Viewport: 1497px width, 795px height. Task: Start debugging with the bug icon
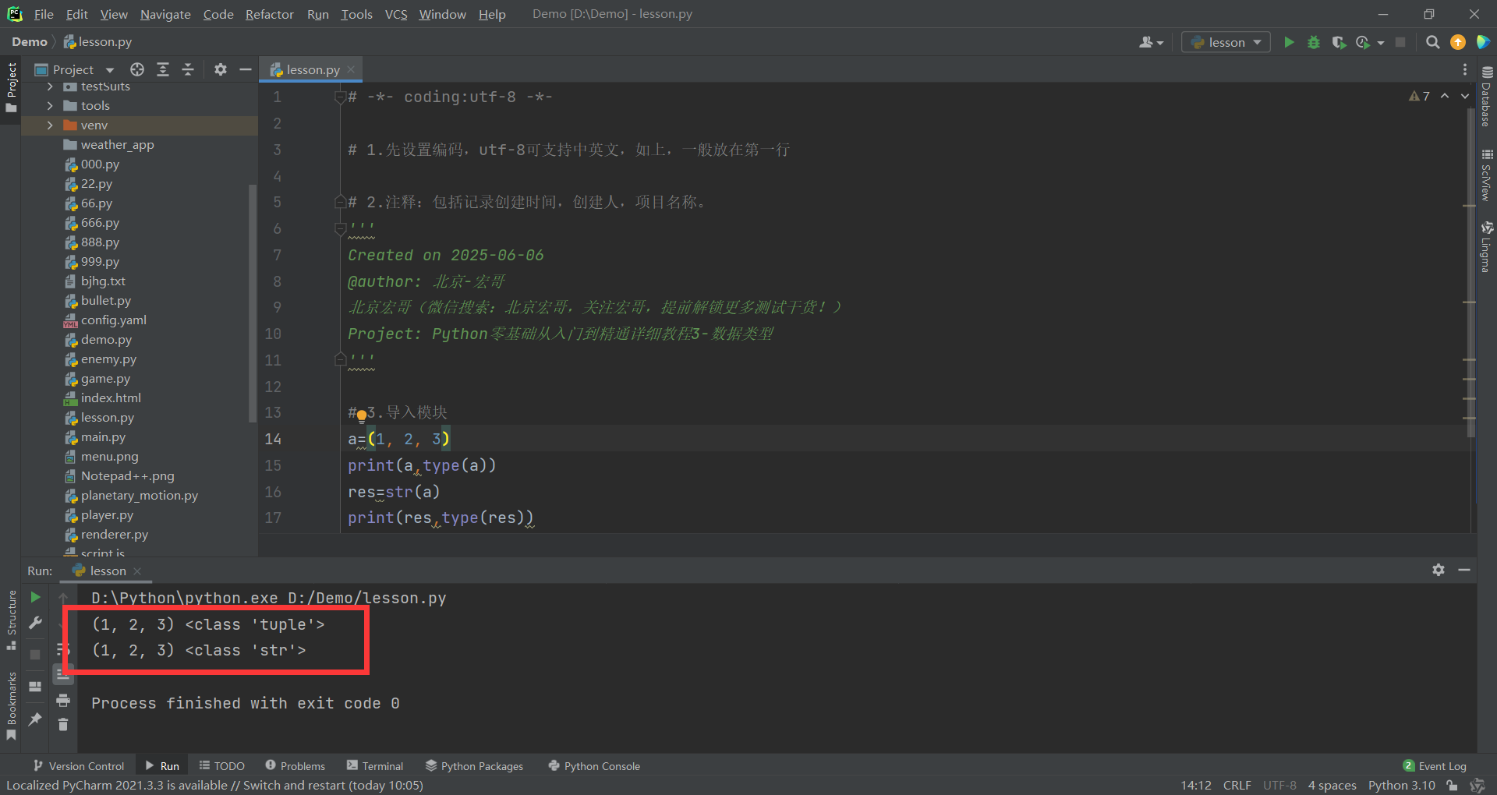(x=1314, y=42)
